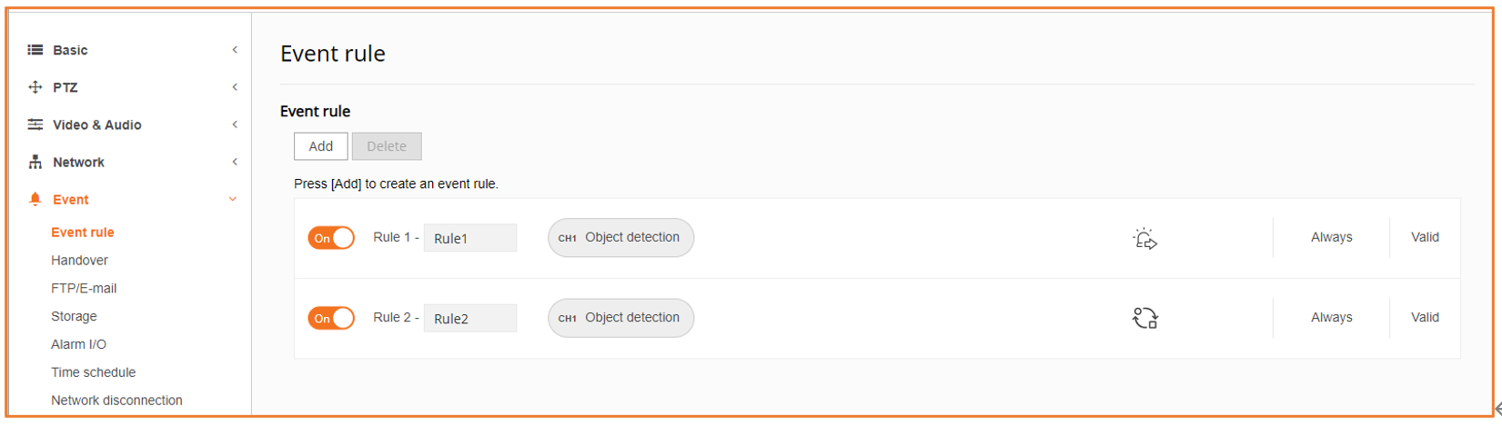Click the Video & Audio sliders icon
The width and height of the screenshot is (1502, 426).
point(35,124)
